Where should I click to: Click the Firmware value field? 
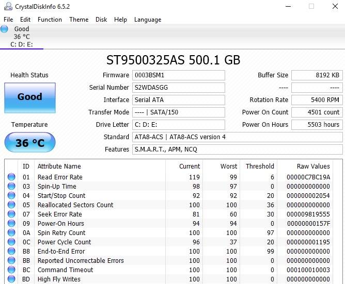click(178, 75)
